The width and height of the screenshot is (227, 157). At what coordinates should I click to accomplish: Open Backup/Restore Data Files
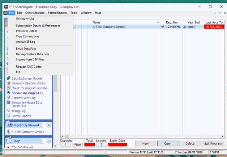(x=33, y=54)
